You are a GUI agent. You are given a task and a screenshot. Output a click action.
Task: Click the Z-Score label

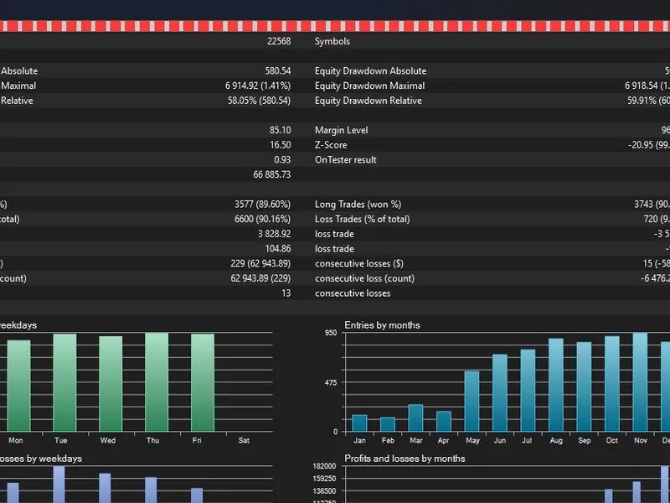pyautogui.click(x=331, y=145)
